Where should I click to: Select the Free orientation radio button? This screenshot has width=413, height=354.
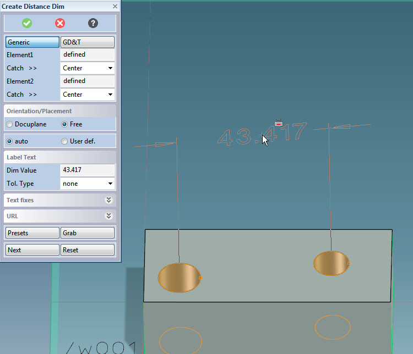(64, 124)
